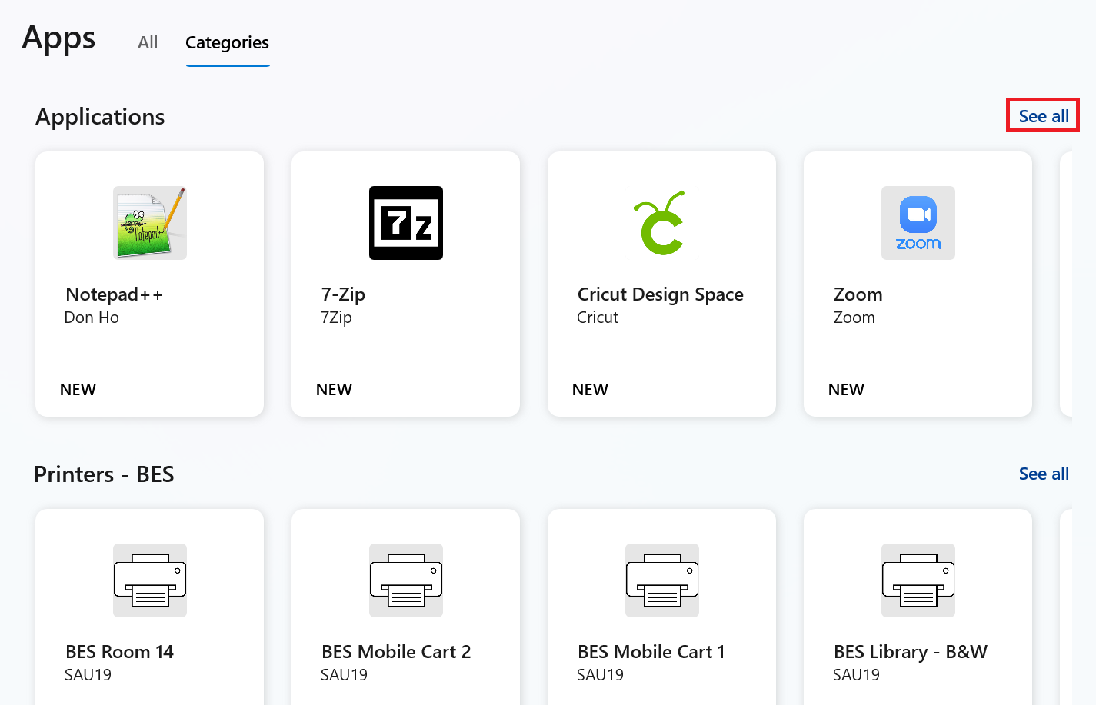The width and height of the screenshot is (1096, 705).
Task: Click the NEW label on 7-Zip card
Action: tap(334, 390)
